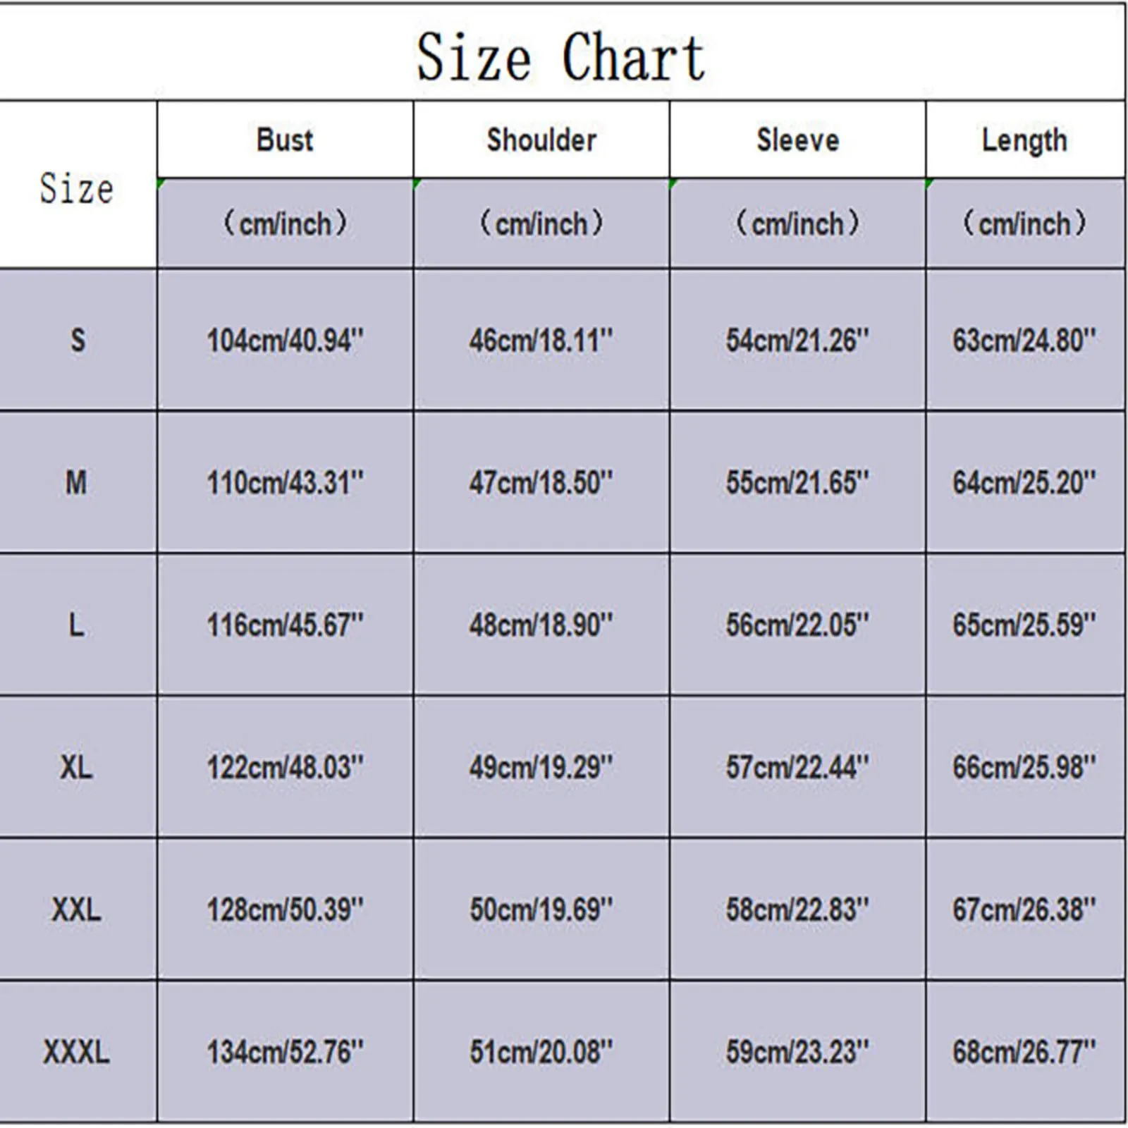
Task: Select the Shoulder column header
Action: click(541, 140)
